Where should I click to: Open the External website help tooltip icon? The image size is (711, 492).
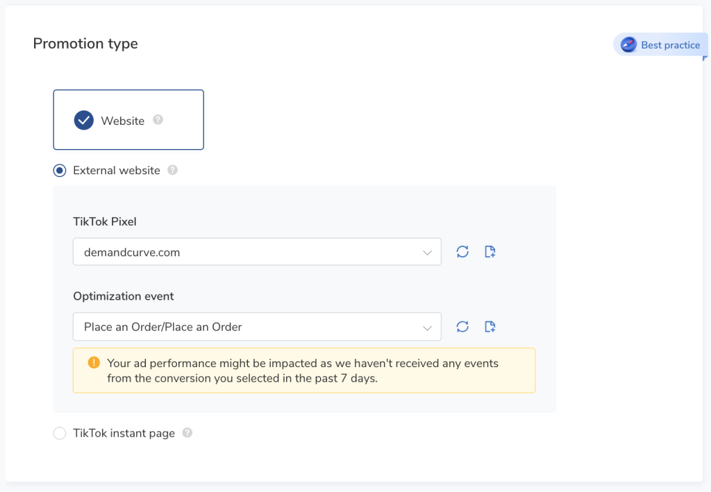pos(173,170)
